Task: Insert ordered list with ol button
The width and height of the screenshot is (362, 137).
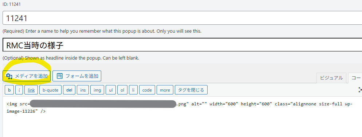Action: (122, 90)
